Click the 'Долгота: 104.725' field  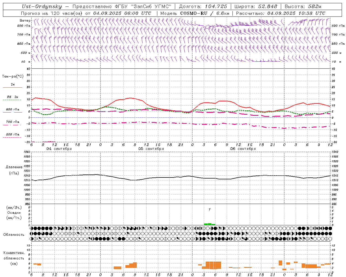(203, 6)
